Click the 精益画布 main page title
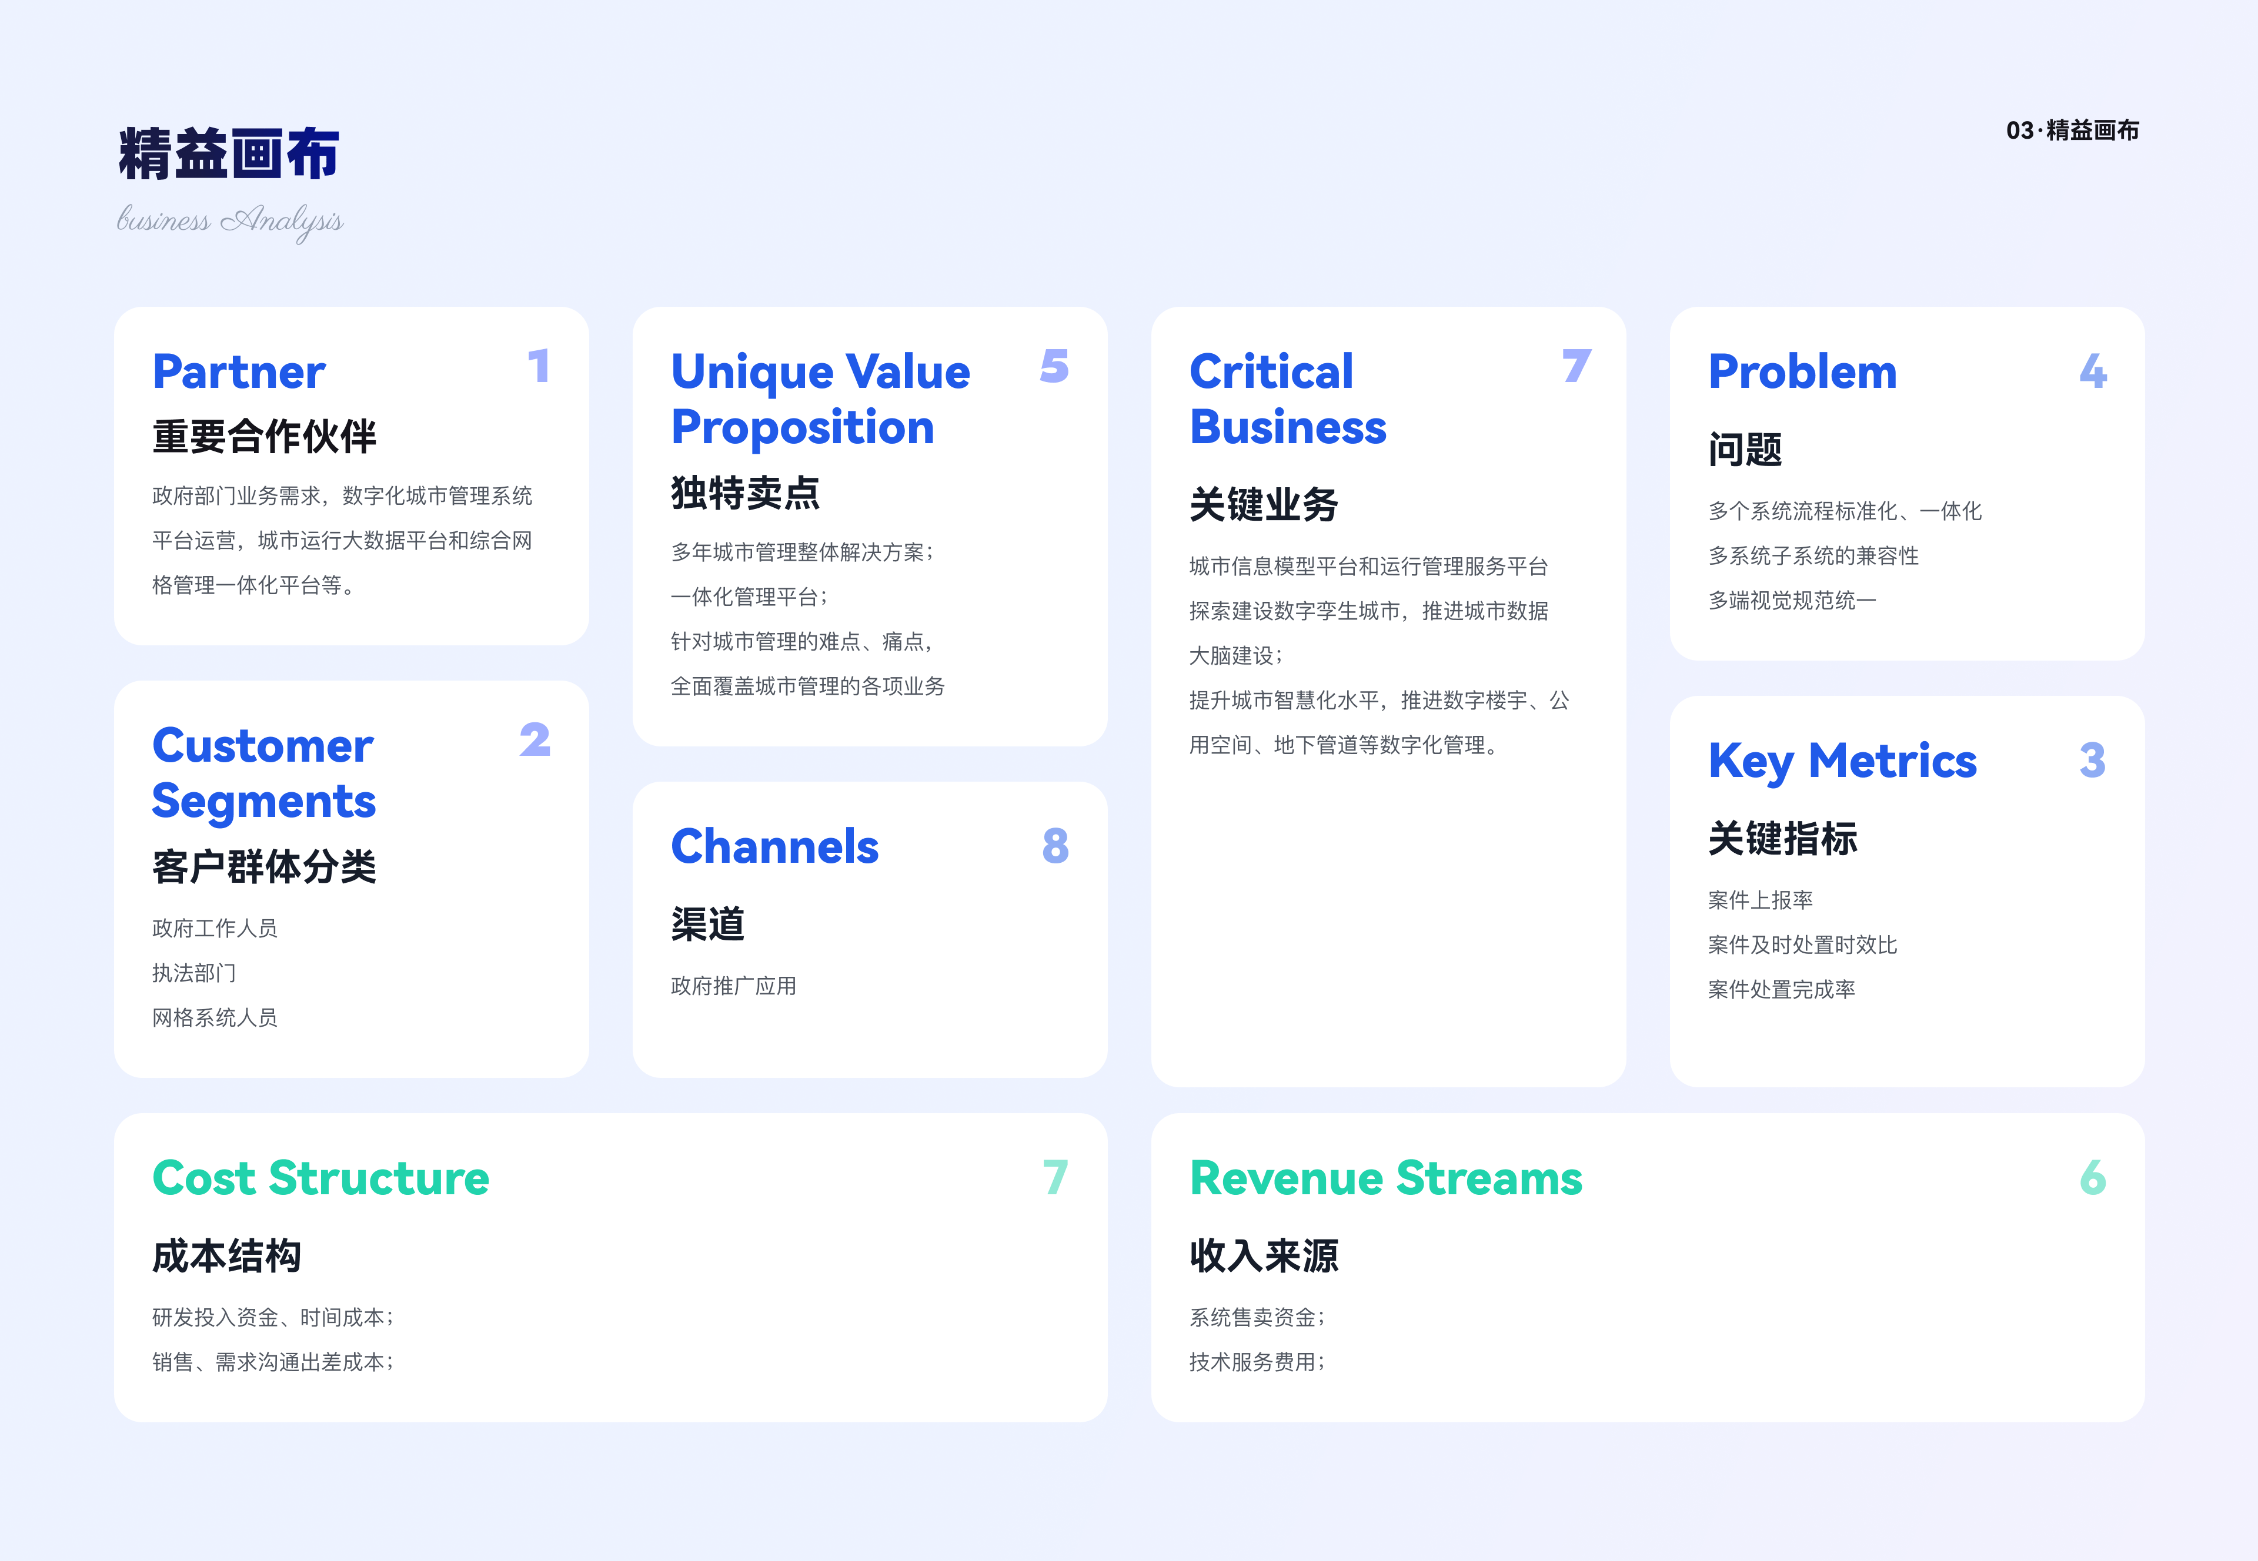The height and width of the screenshot is (1561, 2258). (229, 155)
